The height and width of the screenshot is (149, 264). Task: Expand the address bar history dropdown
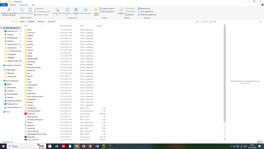pyautogui.click(x=195, y=22)
